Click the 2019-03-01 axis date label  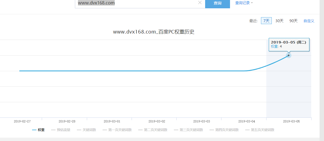point(112,121)
